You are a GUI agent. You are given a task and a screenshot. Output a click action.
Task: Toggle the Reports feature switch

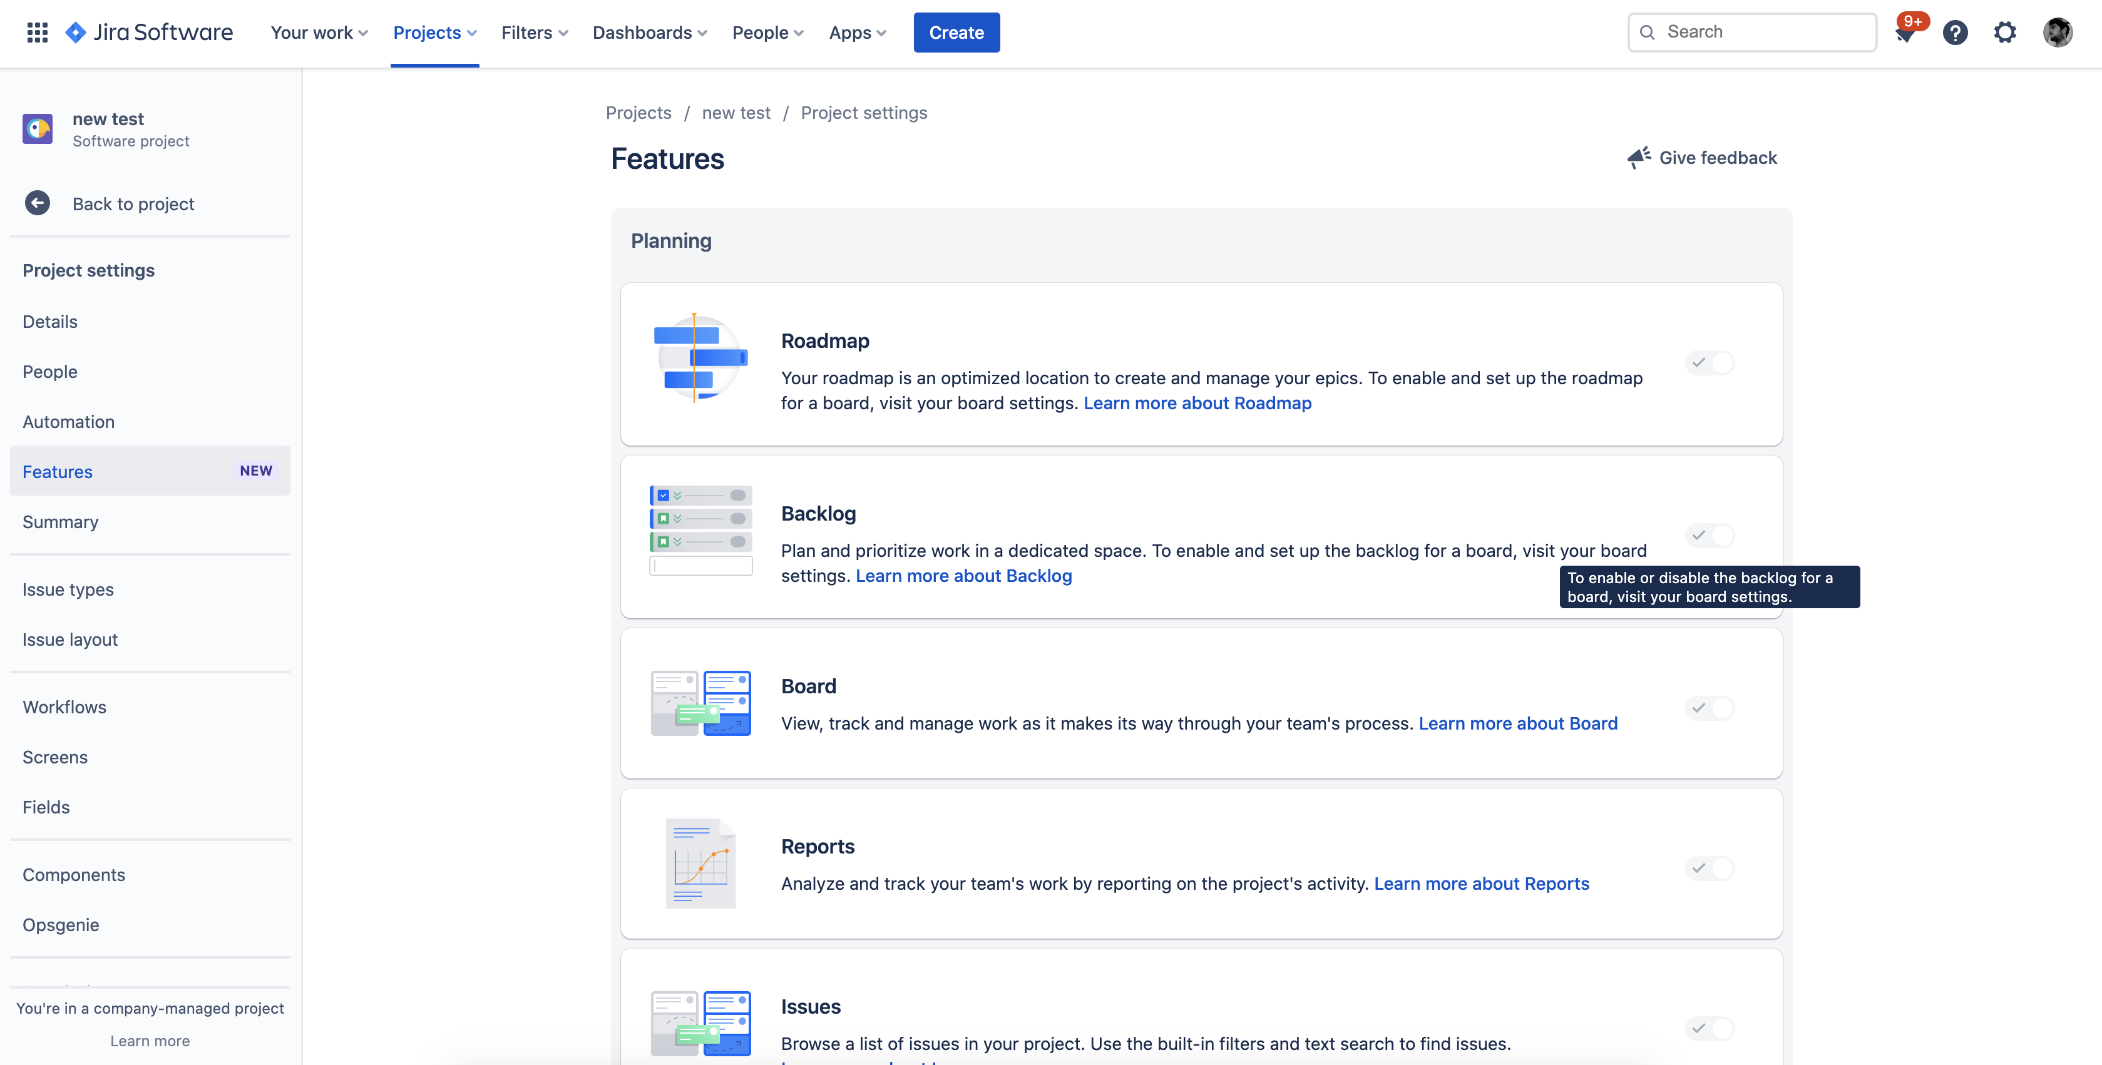(1710, 868)
